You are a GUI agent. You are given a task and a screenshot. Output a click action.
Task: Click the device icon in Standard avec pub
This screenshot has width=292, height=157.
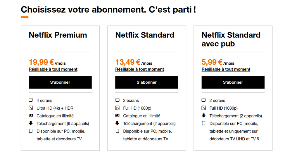204,123
